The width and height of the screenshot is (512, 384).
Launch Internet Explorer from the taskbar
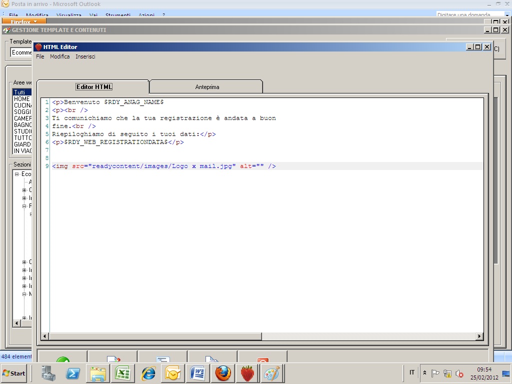tap(148, 373)
